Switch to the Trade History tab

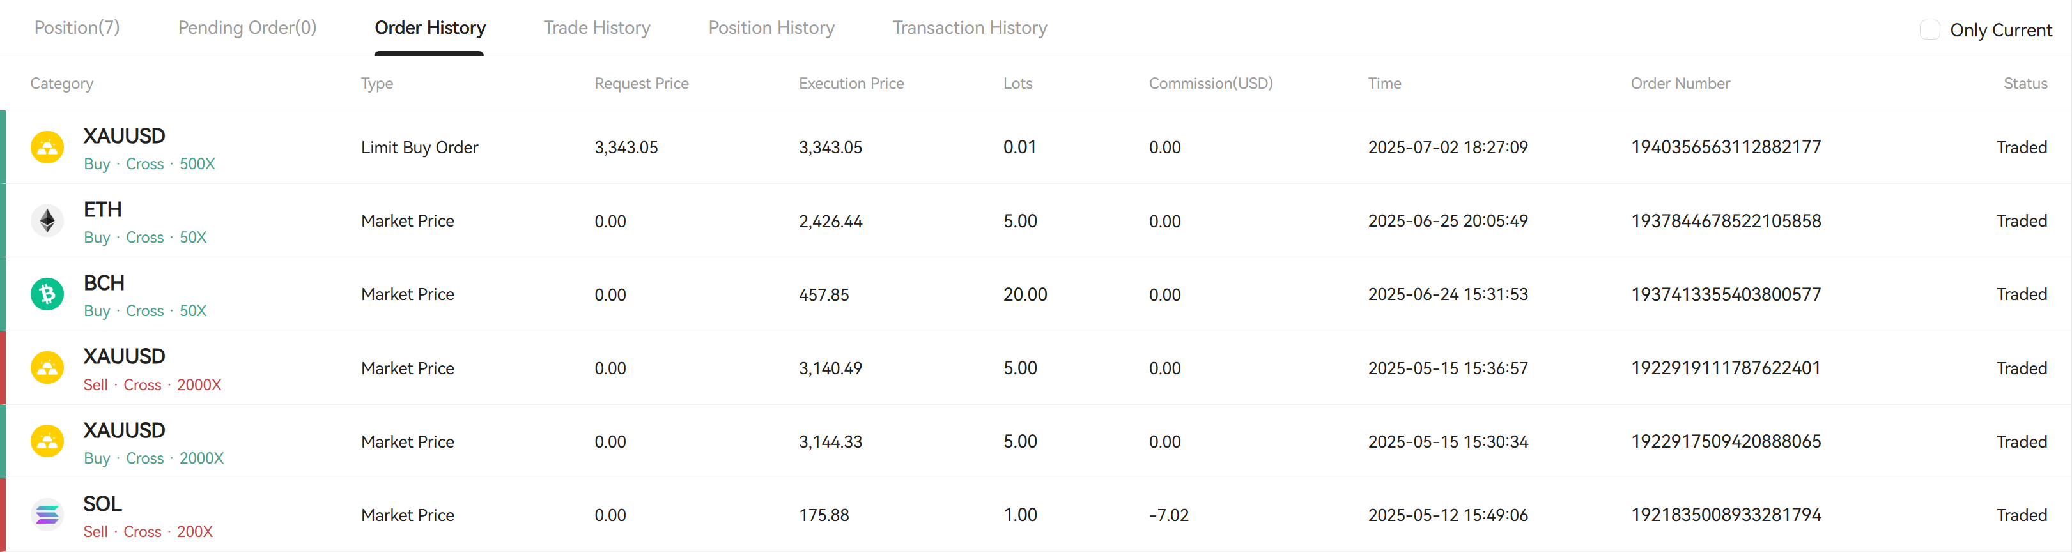click(597, 28)
